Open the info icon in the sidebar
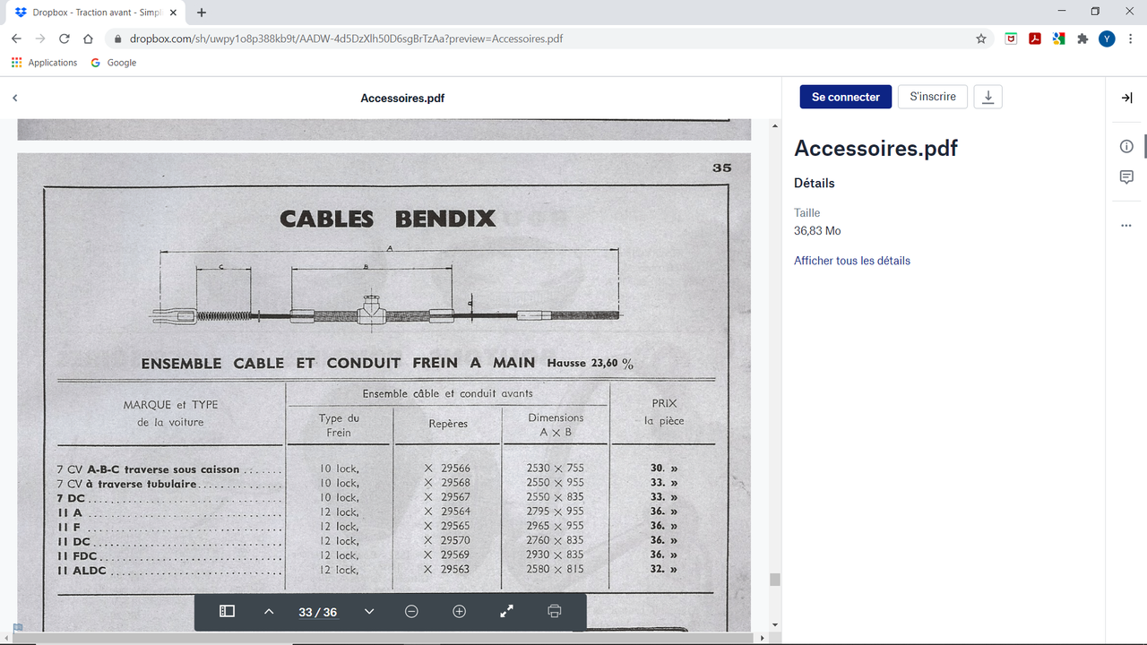The width and height of the screenshot is (1147, 645). (x=1126, y=146)
